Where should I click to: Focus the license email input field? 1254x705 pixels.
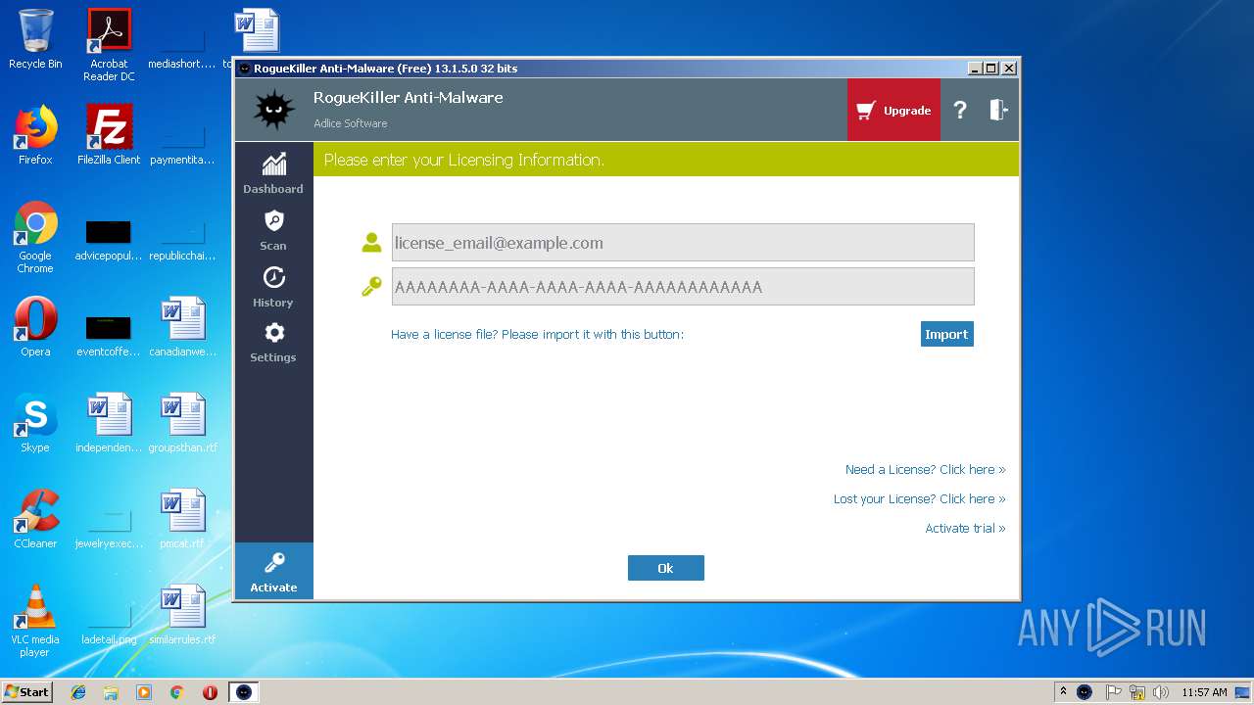pyautogui.click(x=683, y=243)
